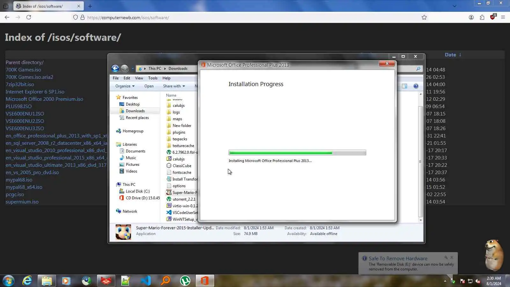This screenshot has width=510, height=287.
Task: Open the Share with dropdown
Action: click(174, 86)
